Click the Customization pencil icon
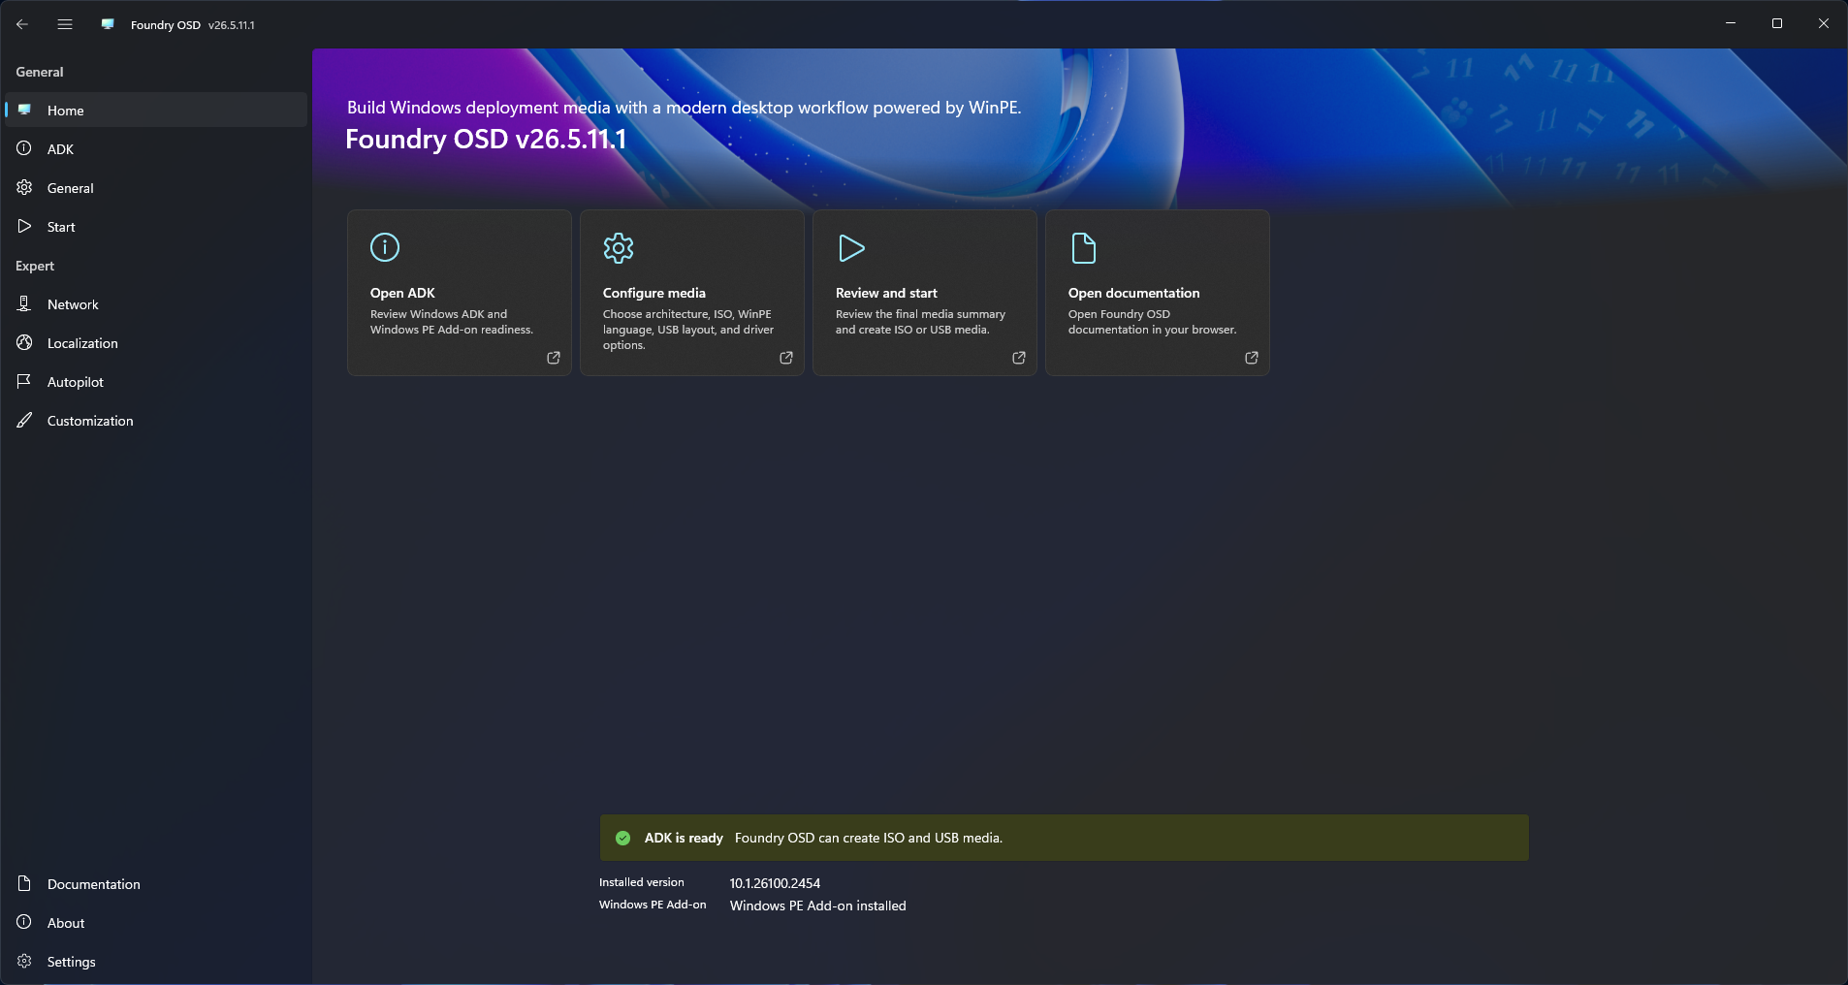This screenshot has height=985, width=1848. point(24,420)
